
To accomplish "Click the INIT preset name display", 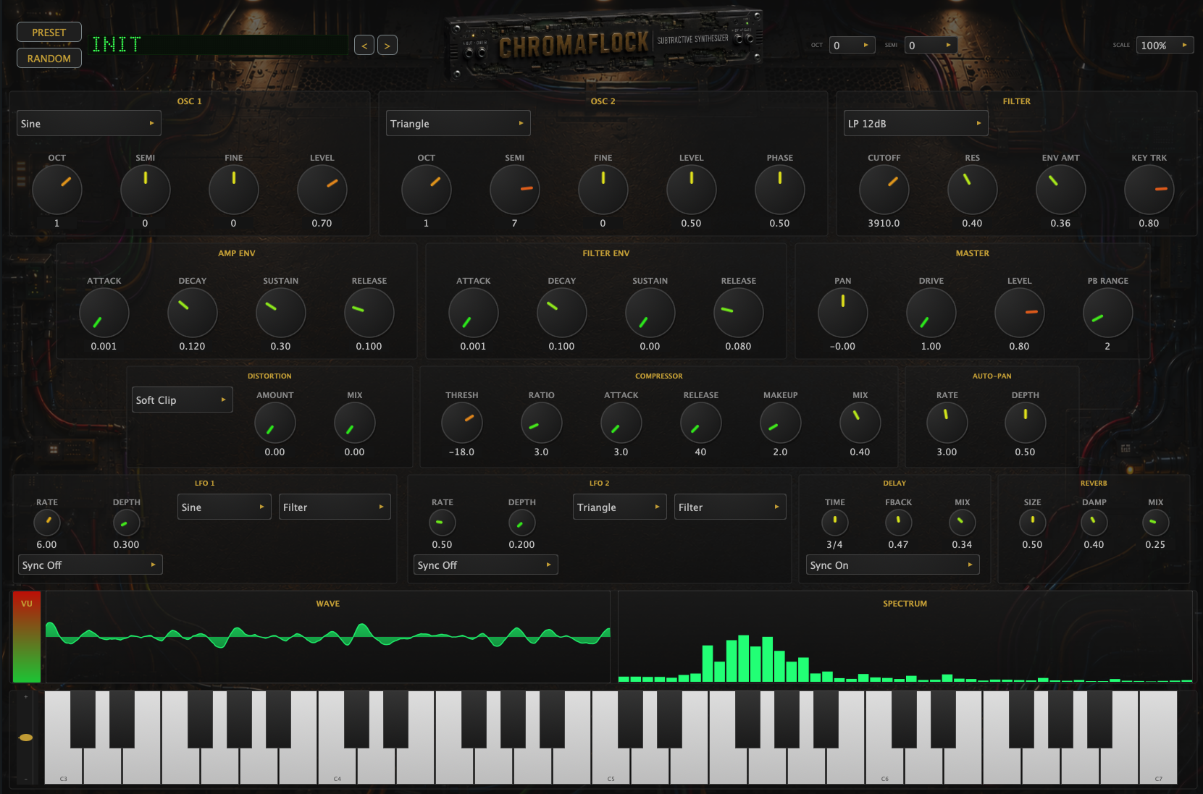I will [219, 45].
